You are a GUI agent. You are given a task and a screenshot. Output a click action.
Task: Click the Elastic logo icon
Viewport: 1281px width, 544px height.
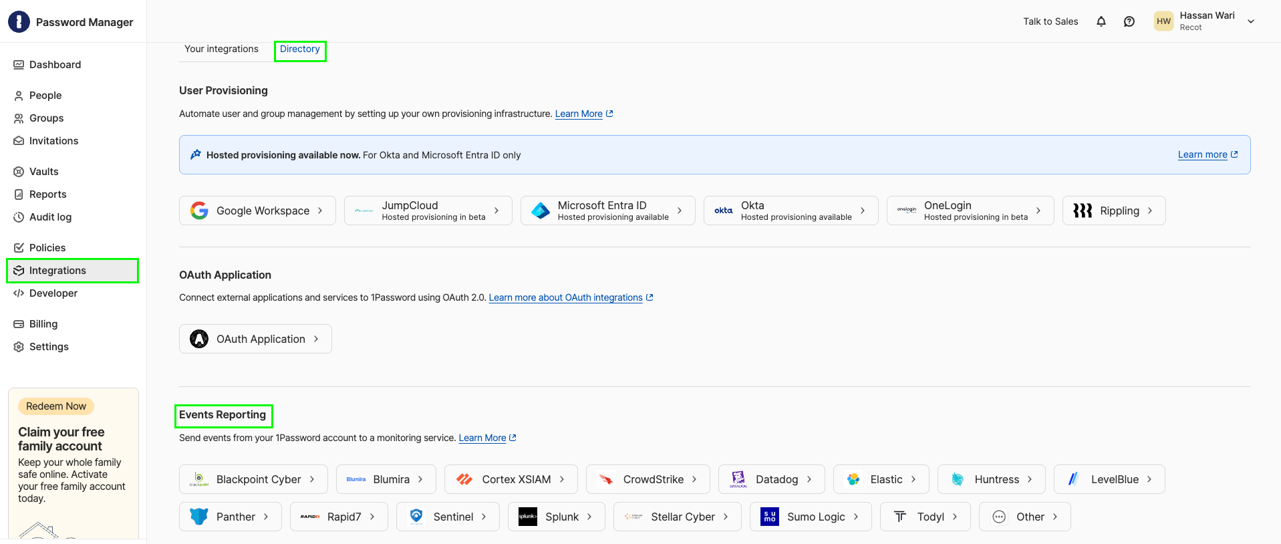[853, 479]
